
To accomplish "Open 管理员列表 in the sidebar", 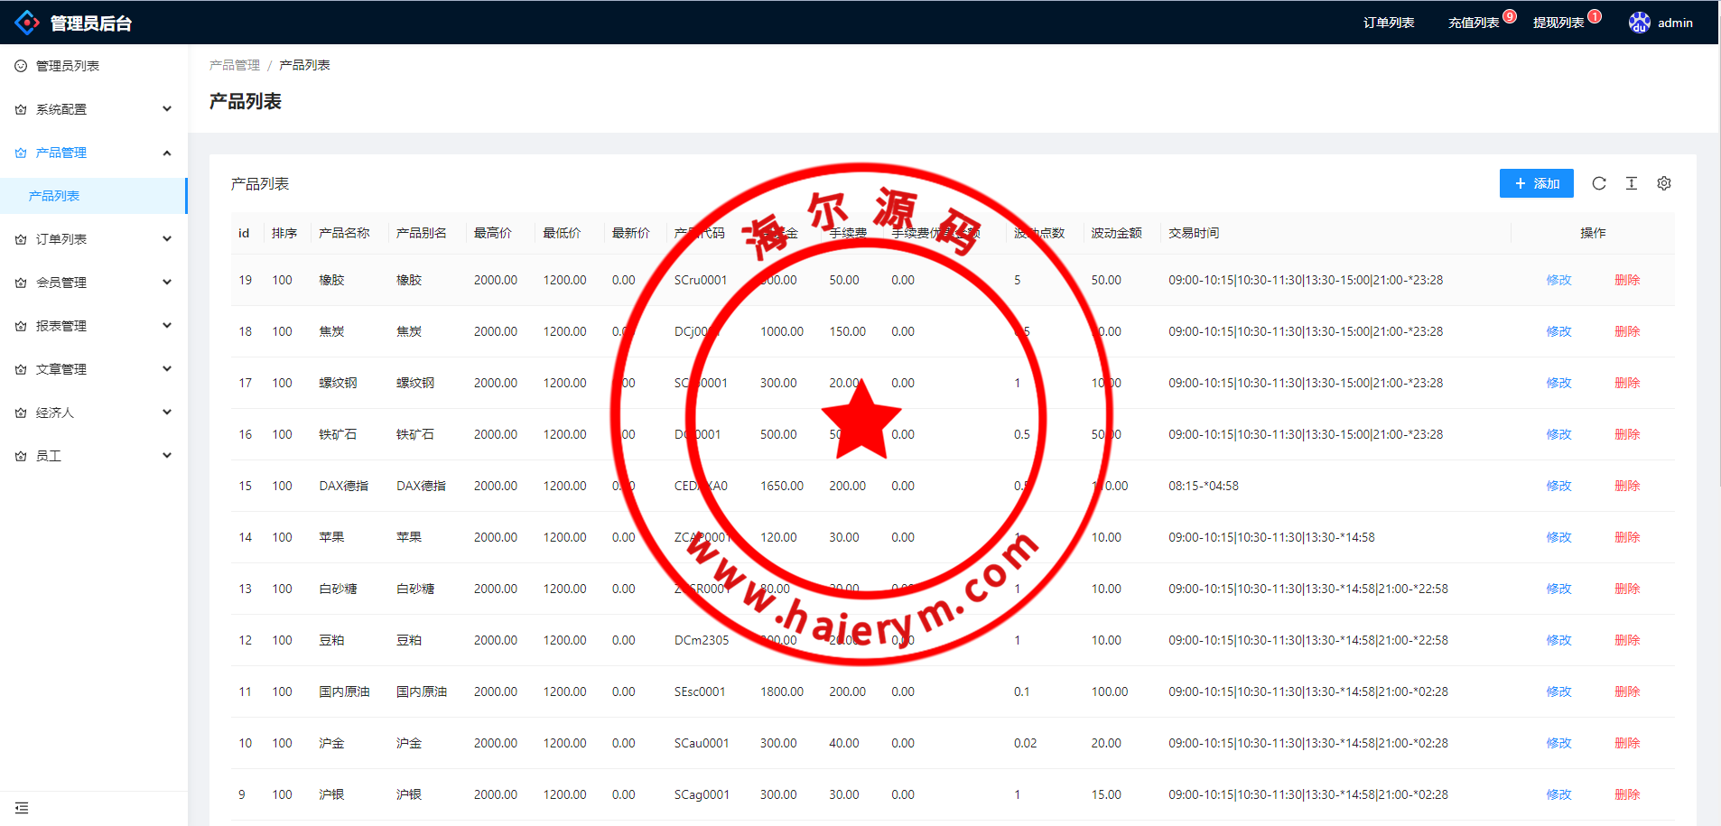I will point(68,66).
